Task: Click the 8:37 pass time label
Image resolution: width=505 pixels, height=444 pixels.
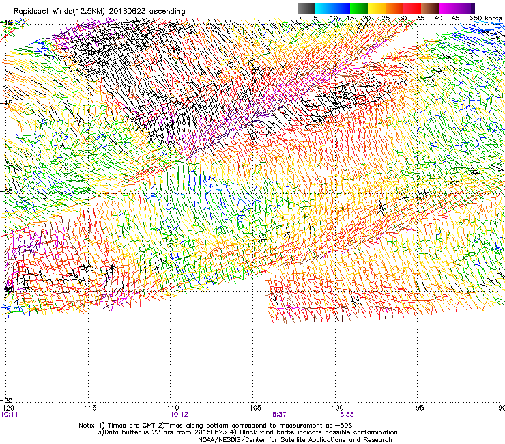Action: [279, 415]
